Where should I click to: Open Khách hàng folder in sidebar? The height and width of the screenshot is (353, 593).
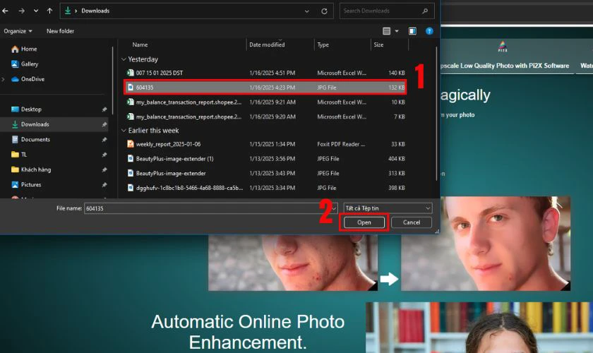pos(31,169)
